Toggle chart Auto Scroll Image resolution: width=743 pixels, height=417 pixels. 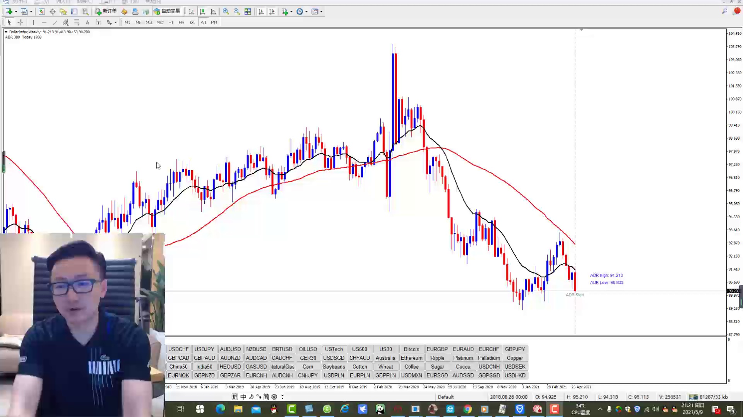[261, 12]
